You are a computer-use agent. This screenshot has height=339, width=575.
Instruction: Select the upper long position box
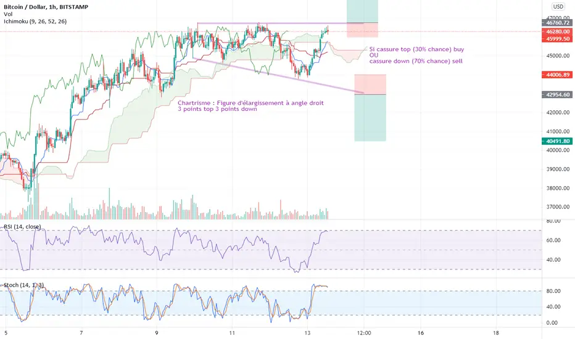(362, 18)
